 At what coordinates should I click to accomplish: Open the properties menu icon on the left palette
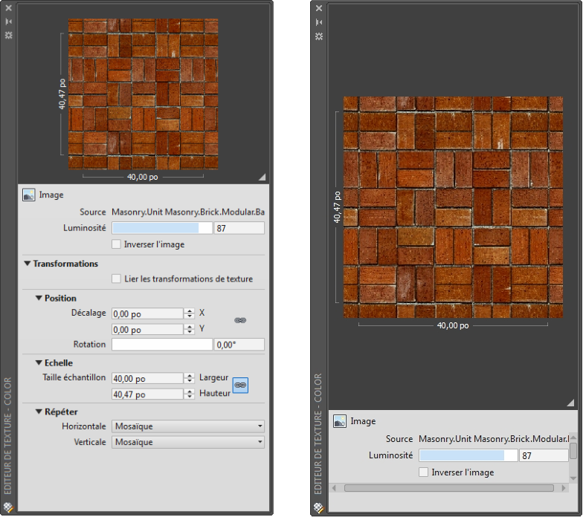click(x=8, y=35)
